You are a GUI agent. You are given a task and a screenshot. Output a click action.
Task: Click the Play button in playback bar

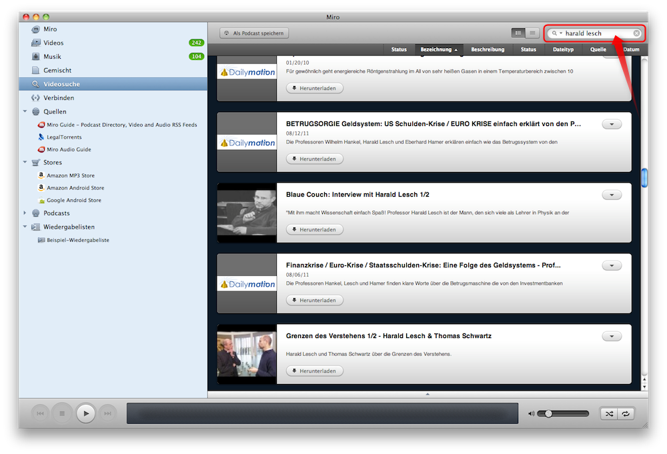pyautogui.click(x=85, y=413)
